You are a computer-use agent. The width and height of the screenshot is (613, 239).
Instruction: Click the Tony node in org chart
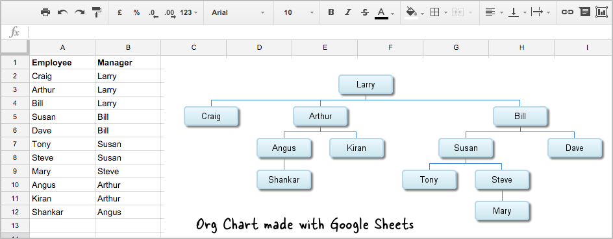point(429,180)
